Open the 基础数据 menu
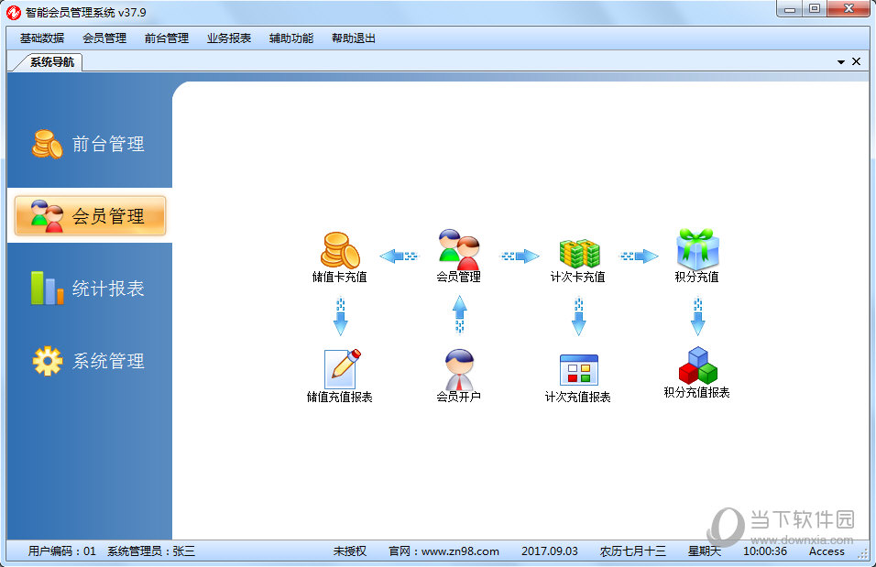 point(42,38)
